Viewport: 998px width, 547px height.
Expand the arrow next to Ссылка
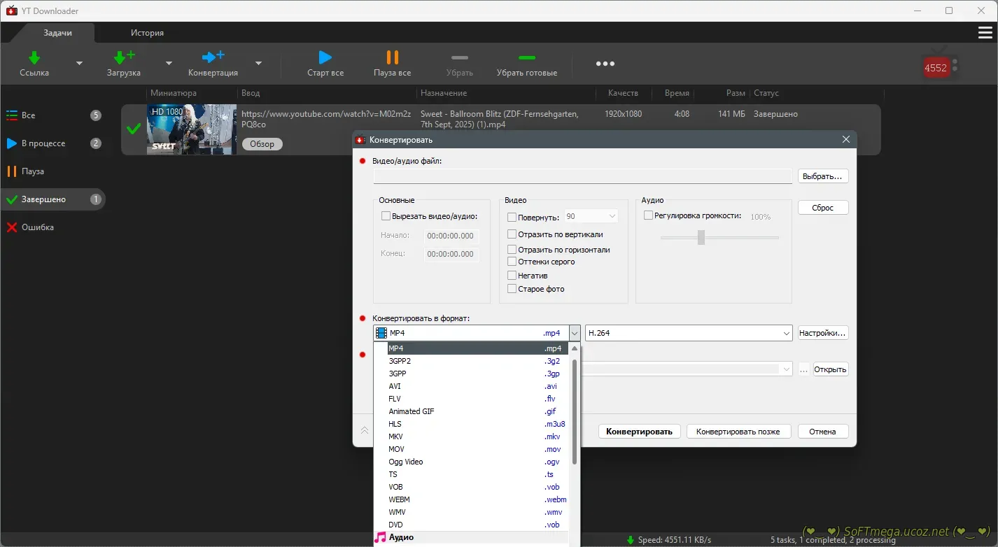click(x=79, y=64)
